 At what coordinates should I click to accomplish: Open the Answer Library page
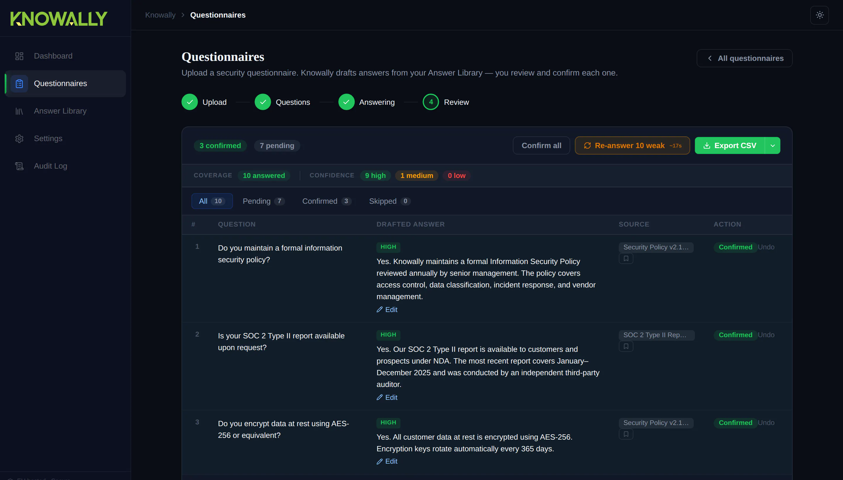(x=65, y=111)
